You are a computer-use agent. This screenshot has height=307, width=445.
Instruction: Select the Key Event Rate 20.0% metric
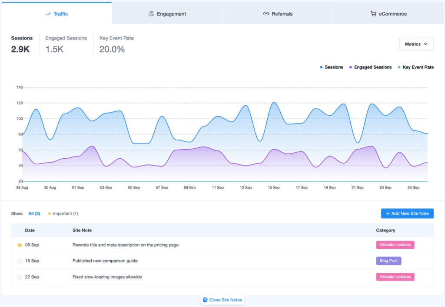tap(116, 45)
